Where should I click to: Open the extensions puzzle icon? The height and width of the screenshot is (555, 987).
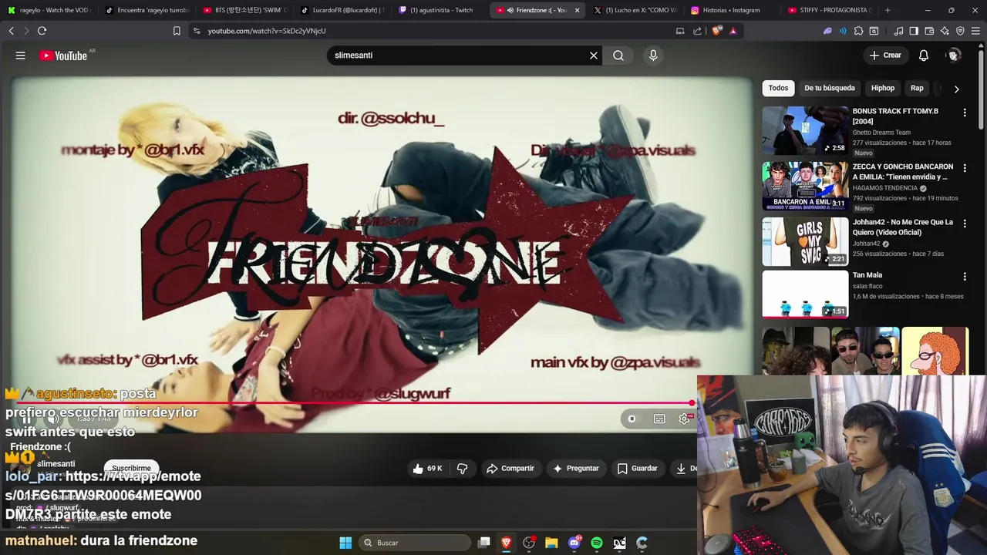[x=858, y=31]
